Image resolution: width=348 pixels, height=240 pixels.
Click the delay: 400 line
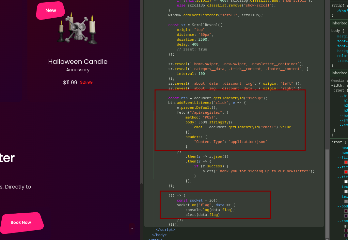(x=187, y=44)
